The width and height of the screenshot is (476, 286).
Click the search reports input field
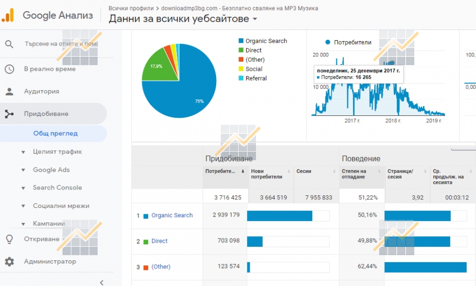(61, 44)
